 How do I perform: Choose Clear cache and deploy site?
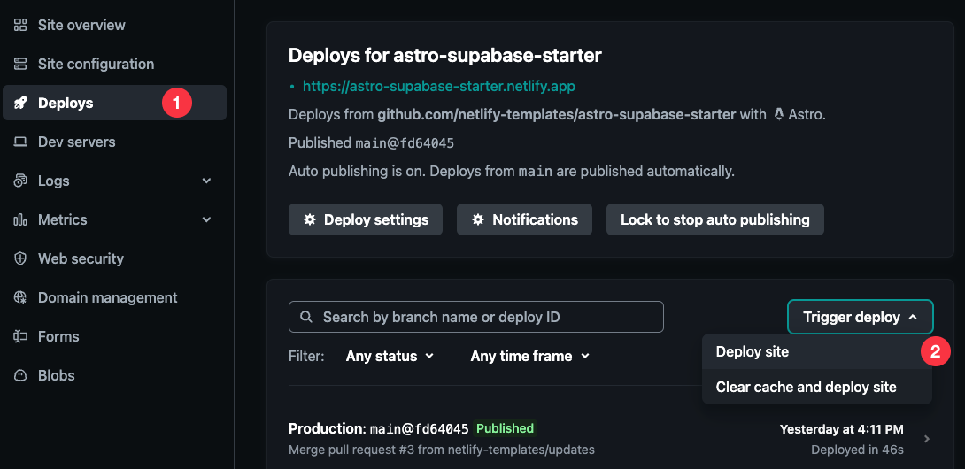(806, 387)
